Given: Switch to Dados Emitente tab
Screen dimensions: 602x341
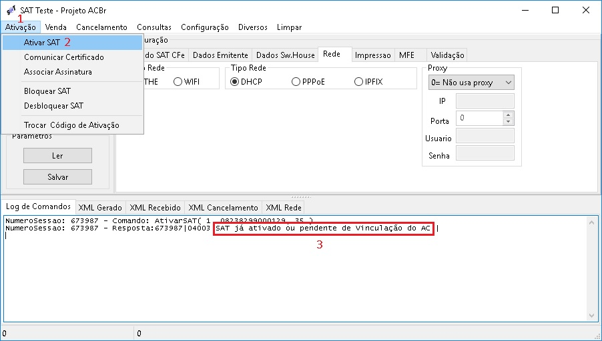Looking at the screenshot, I should pyautogui.click(x=220, y=55).
